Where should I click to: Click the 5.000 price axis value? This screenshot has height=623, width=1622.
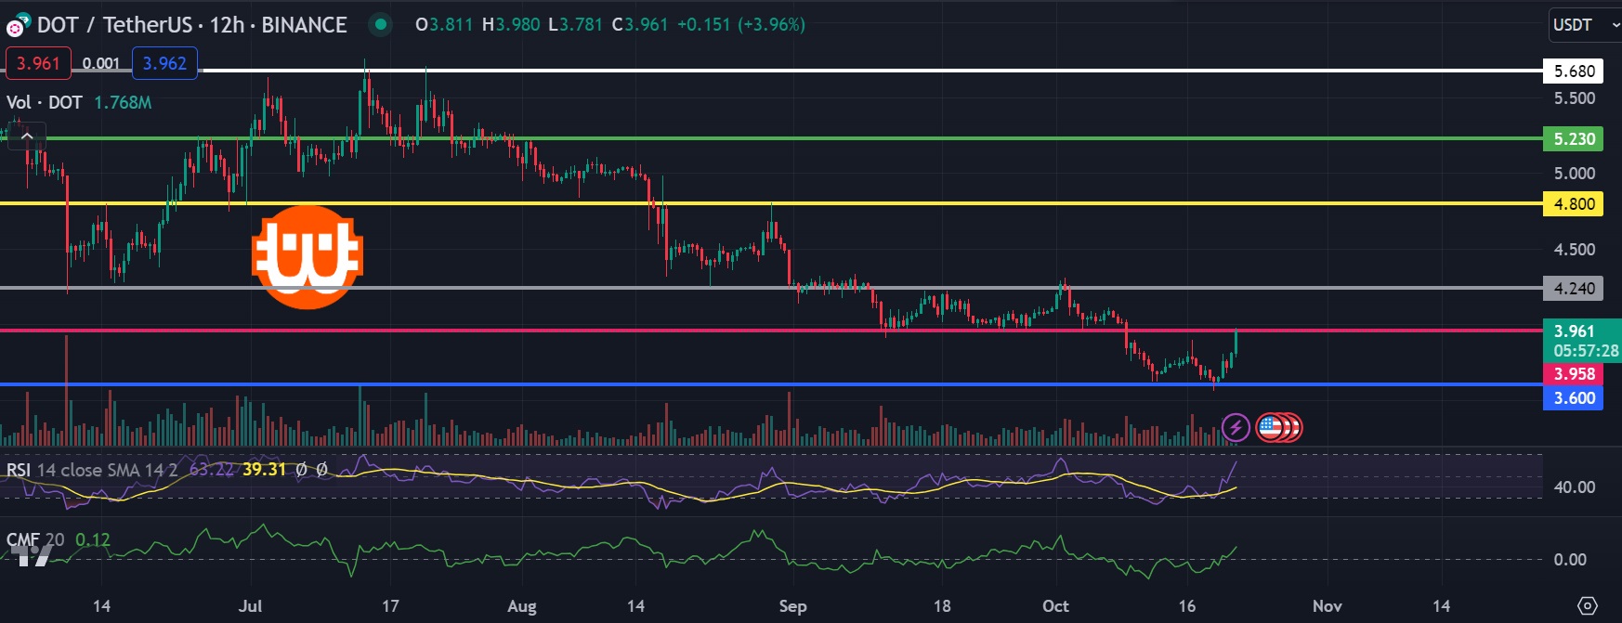[1575, 174]
